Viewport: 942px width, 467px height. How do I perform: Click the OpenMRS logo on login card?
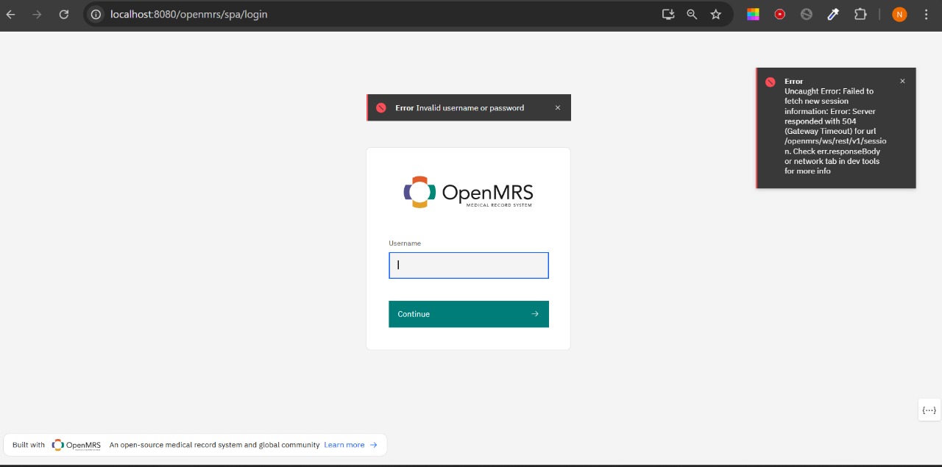(x=468, y=192)
